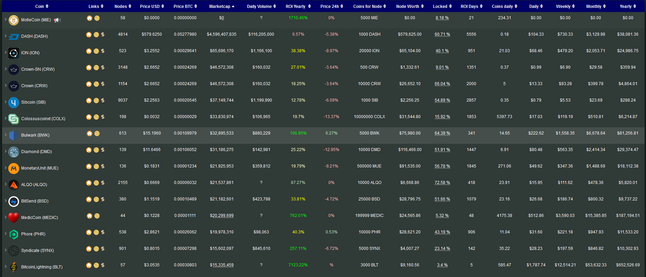Click the dollar icon for Phore
This screenshot has width=646, height=277.
tap(103, 232)
